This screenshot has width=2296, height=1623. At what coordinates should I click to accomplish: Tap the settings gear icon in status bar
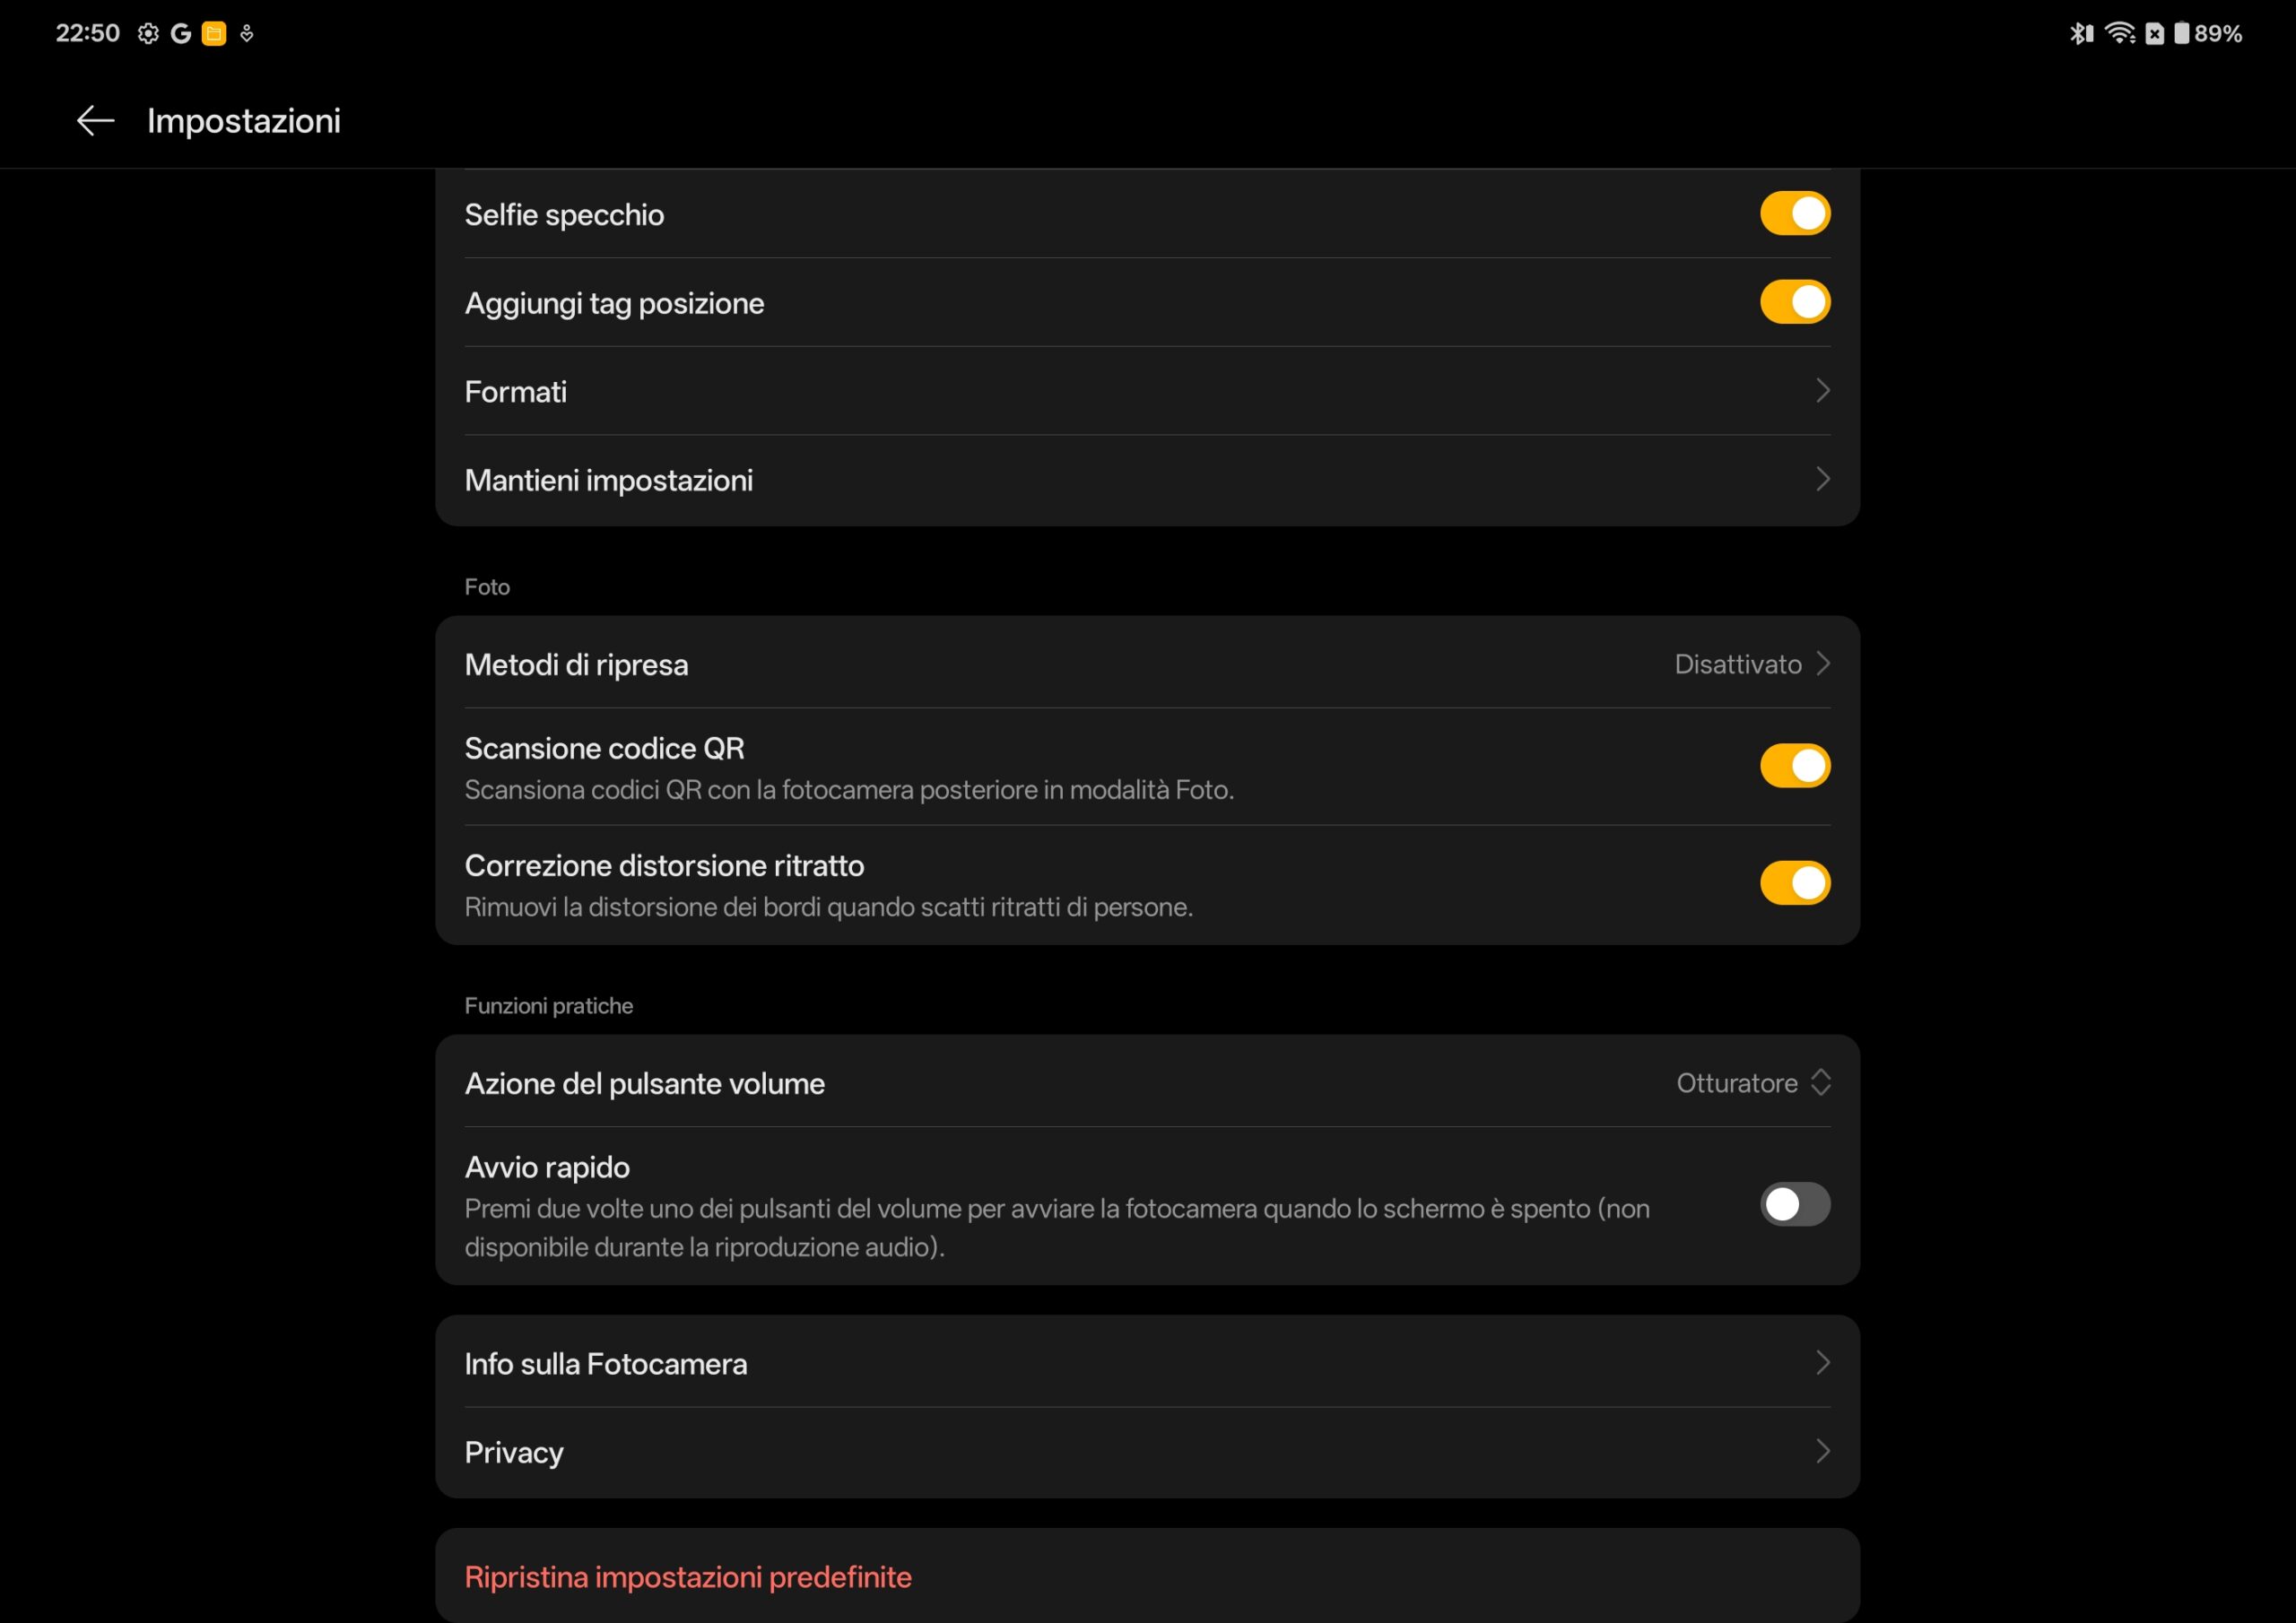coord(148,34)
